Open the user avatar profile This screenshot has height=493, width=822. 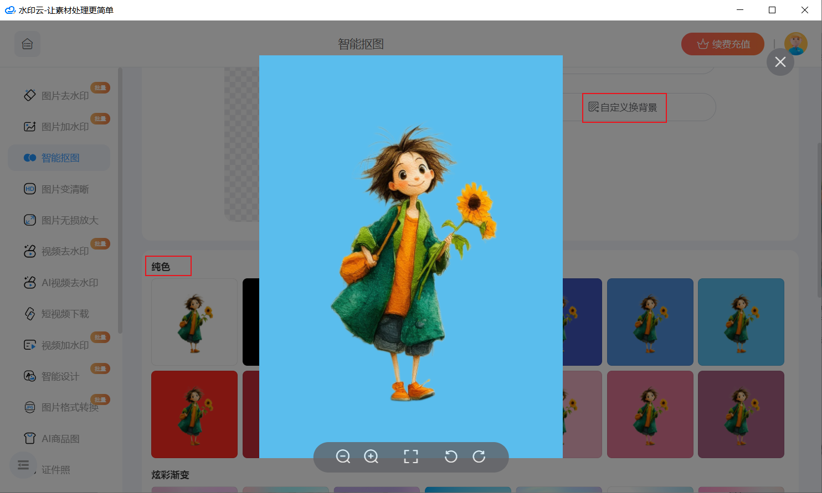pyautogui.click(x=796, y=44)
